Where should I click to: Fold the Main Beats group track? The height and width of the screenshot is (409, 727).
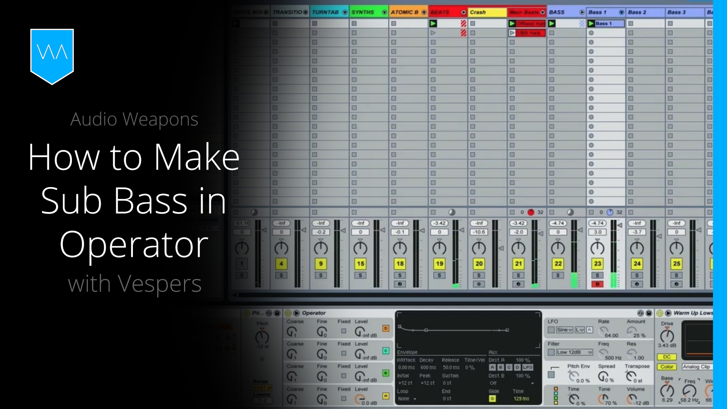[543, 12]
